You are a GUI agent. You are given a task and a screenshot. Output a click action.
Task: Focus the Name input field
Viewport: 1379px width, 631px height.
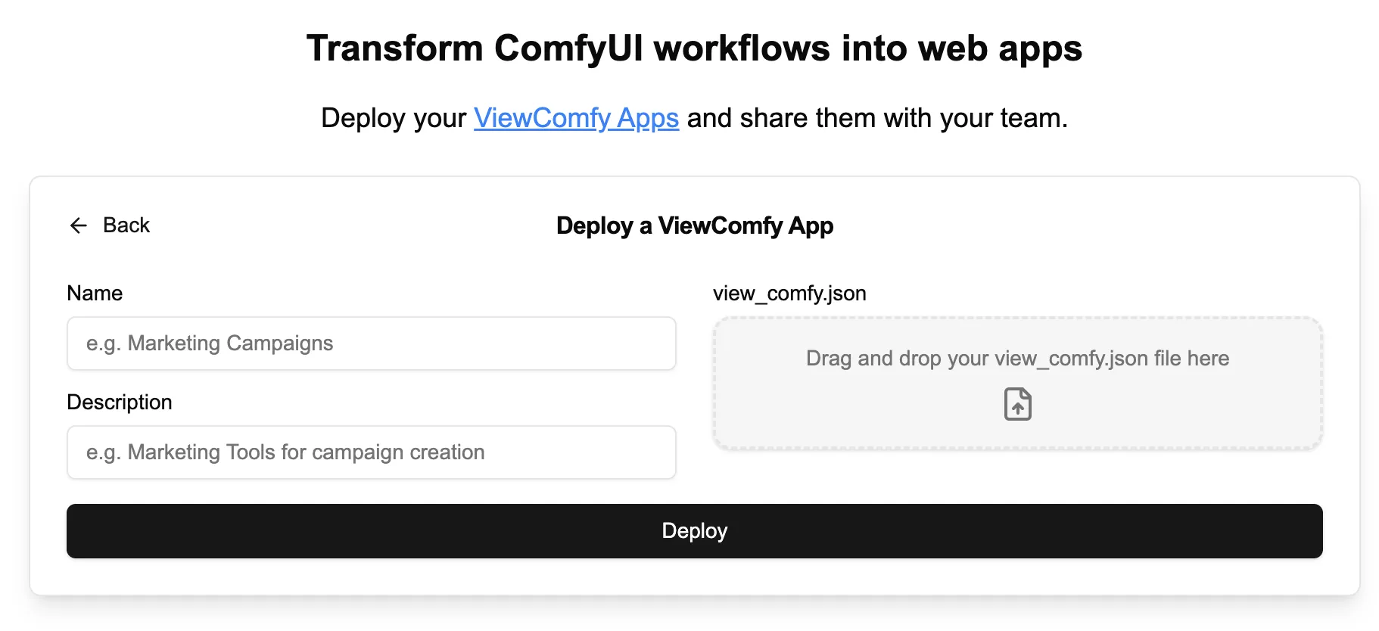pos(372,343)
